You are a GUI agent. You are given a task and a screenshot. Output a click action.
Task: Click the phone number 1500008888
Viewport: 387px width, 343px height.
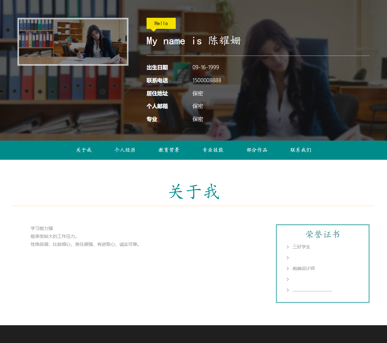coord(207,80)
